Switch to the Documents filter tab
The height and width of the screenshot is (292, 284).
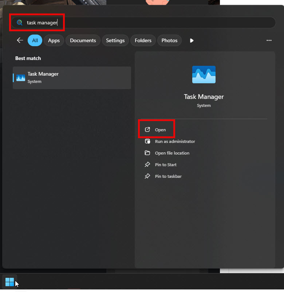(83, 40)
